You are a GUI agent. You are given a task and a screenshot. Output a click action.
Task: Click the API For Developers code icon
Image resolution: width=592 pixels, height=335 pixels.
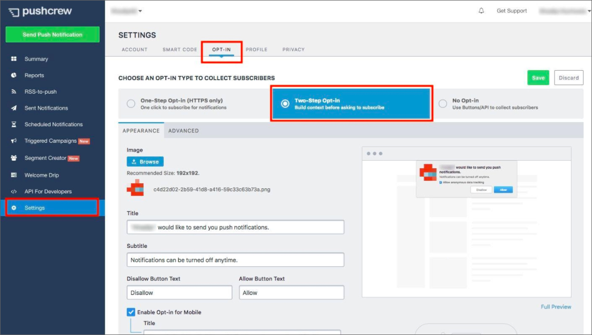(x=14, y=191)
